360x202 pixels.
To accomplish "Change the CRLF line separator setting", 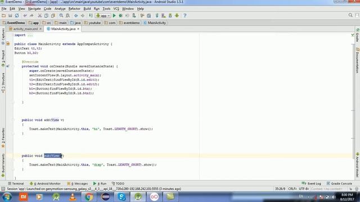I will (292, 189).
